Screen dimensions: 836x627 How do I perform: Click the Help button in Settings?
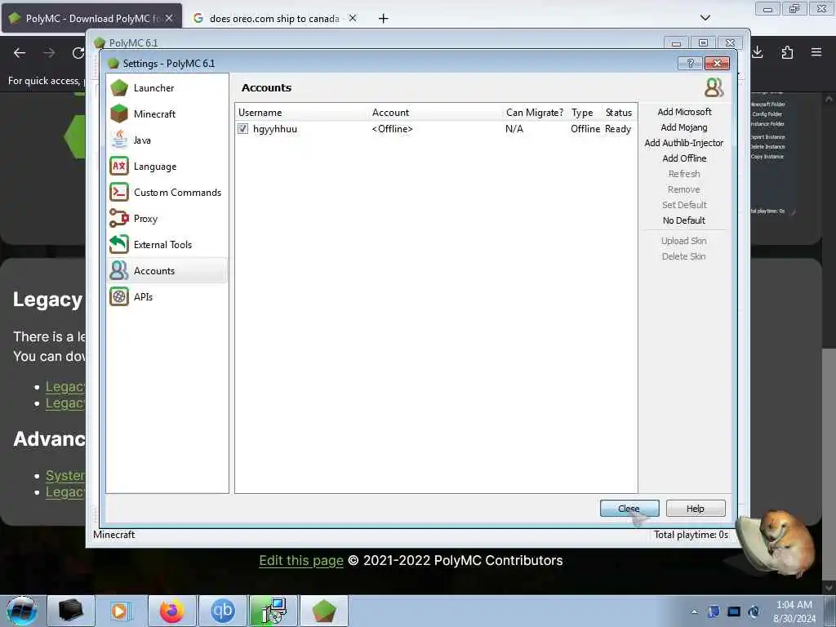pyautogui.click(x=696, y=509)
